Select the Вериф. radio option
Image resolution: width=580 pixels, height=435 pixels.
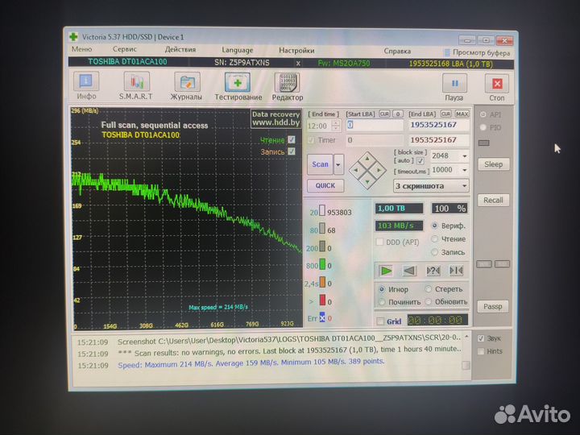(x=435, y=226)
